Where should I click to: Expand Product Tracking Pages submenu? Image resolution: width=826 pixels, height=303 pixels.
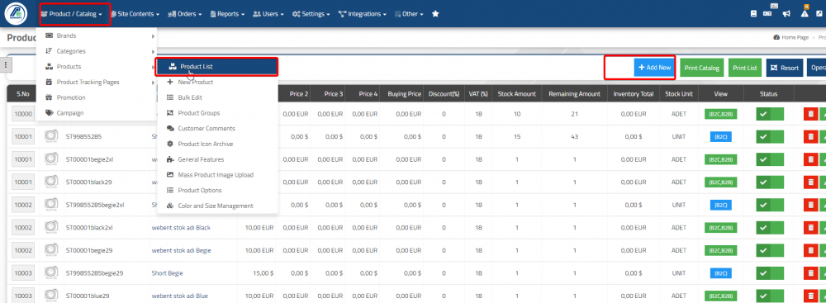point(97,83)
